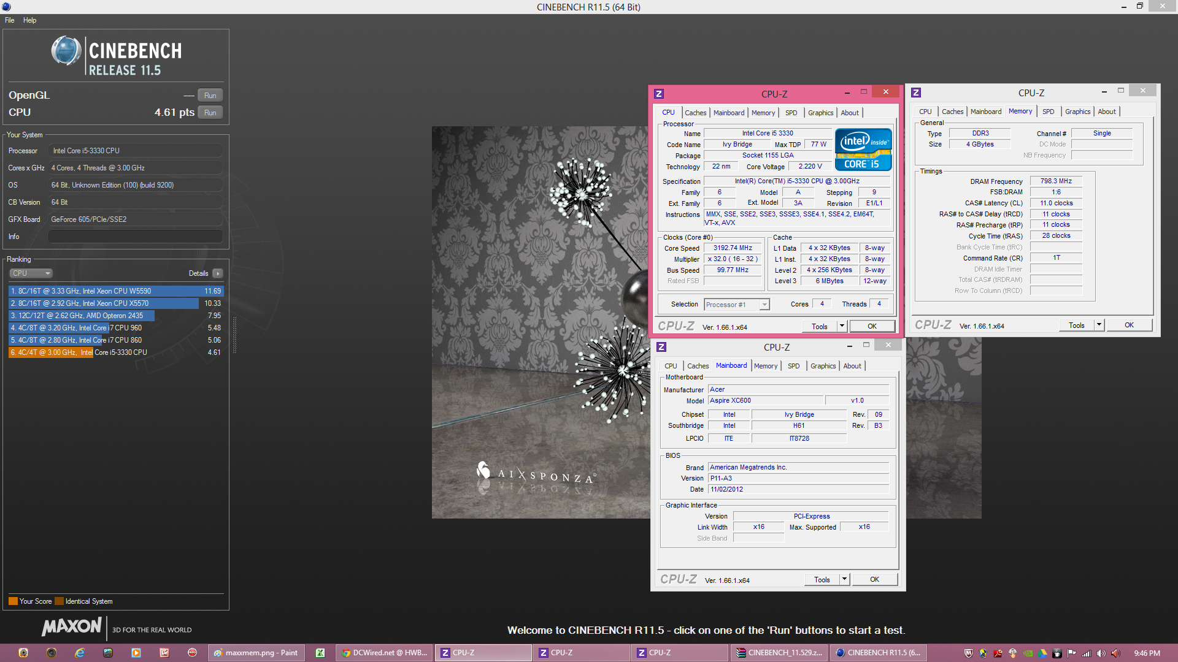Viewport: 1178px width, 662px height.
Task: Click the Your Score orange legend swatch
Action: coord(13,601)
